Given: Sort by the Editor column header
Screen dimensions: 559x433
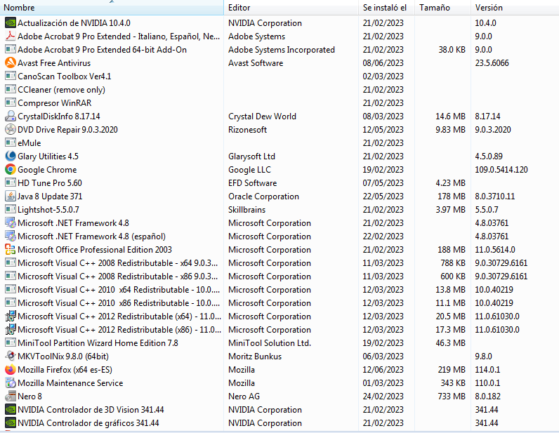Looking at the screenshot, I should [x=291, y=8].
